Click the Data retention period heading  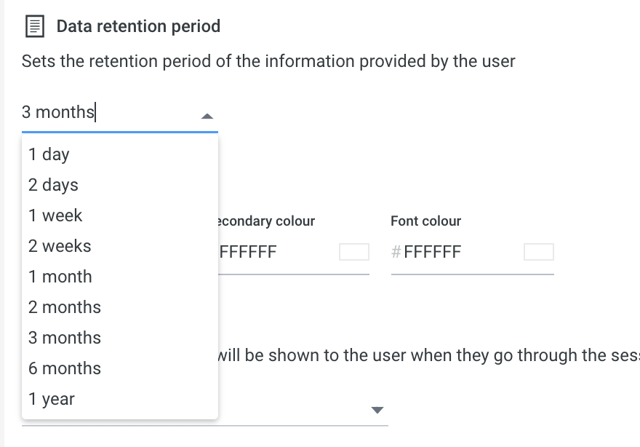click(x=138, y=26)
